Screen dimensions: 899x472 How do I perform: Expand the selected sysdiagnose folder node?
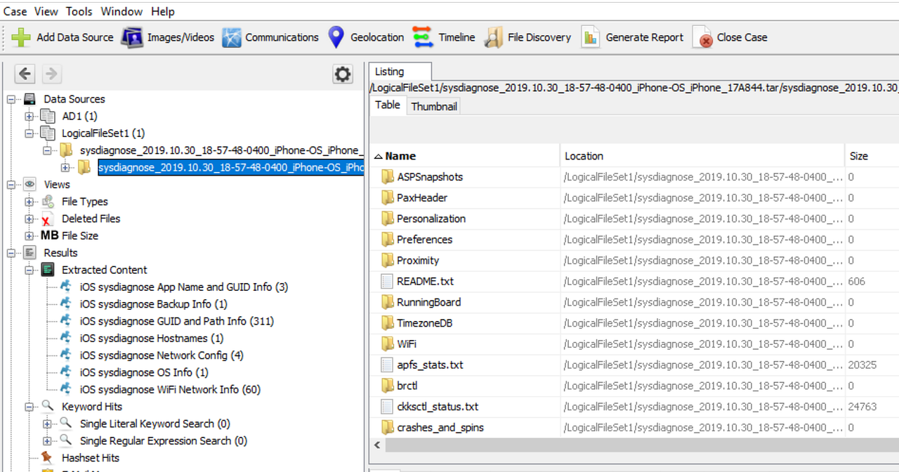pyautogui.click(x=65, y=167)
